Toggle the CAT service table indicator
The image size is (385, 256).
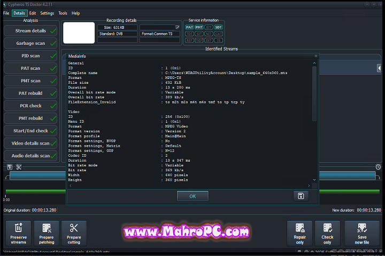click(x=219, y=34)
